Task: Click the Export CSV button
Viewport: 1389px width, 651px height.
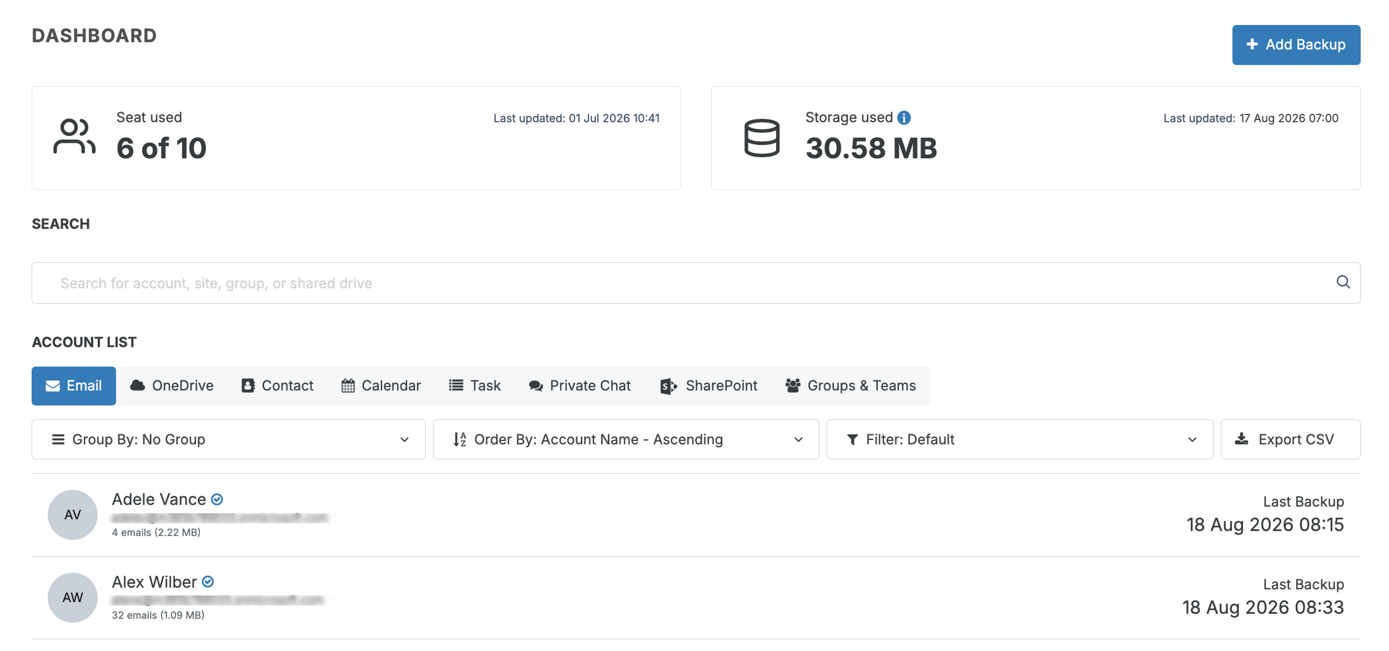Action: [x=1290, y=440]
